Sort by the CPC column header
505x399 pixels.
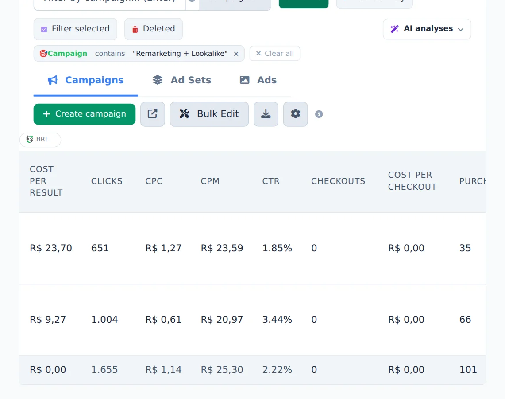point(154,181)
